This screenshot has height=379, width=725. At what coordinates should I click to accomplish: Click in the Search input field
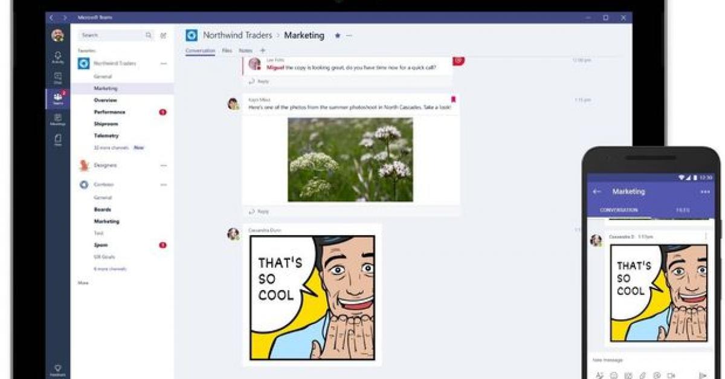117,35
